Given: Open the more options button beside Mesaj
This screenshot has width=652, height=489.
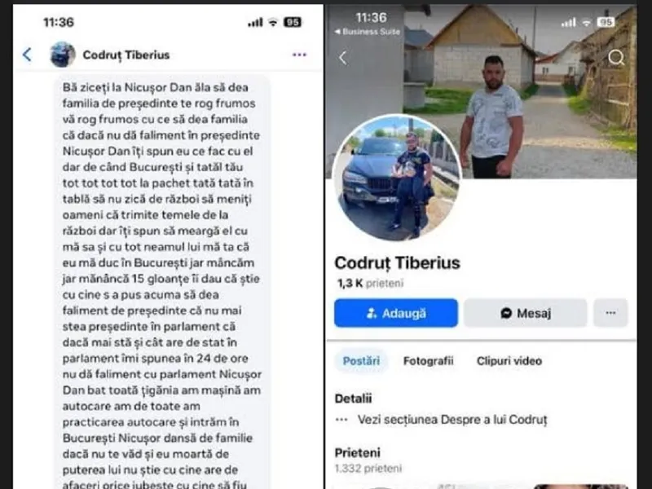Looking at the screenshot, I should pos(610,313).
